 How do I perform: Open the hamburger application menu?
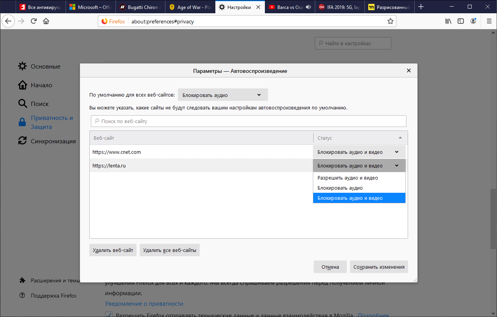tap(489, 21)
